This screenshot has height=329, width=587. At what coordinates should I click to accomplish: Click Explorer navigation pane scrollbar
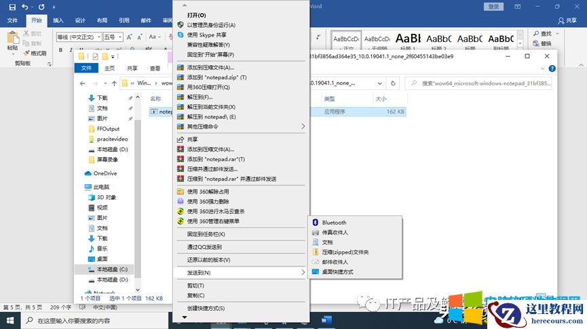138,198
